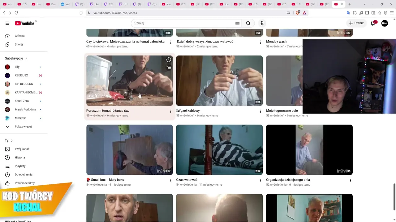Click the Utwórz create button
This screenshot has height=222, width=396.
[356, 23]
